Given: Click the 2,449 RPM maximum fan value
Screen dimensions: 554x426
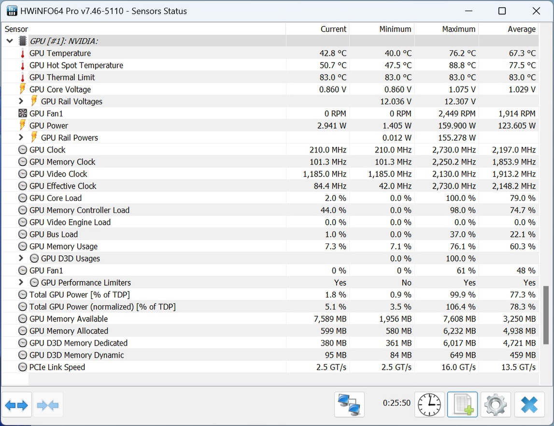Looking at the screenshot, I should pyautogui.click(x=457, y=114).
